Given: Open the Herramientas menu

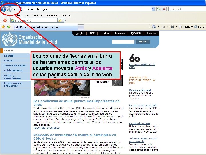Looking at the screenshot, I should coord(52,15).
